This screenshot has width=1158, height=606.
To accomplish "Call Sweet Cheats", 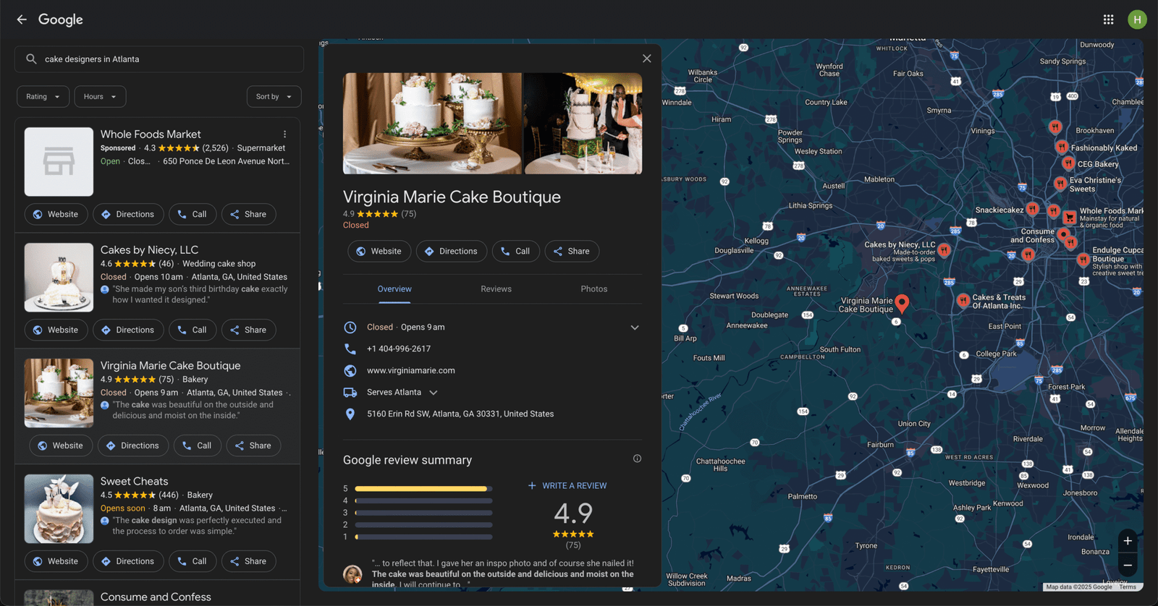I will click(193, 561).
